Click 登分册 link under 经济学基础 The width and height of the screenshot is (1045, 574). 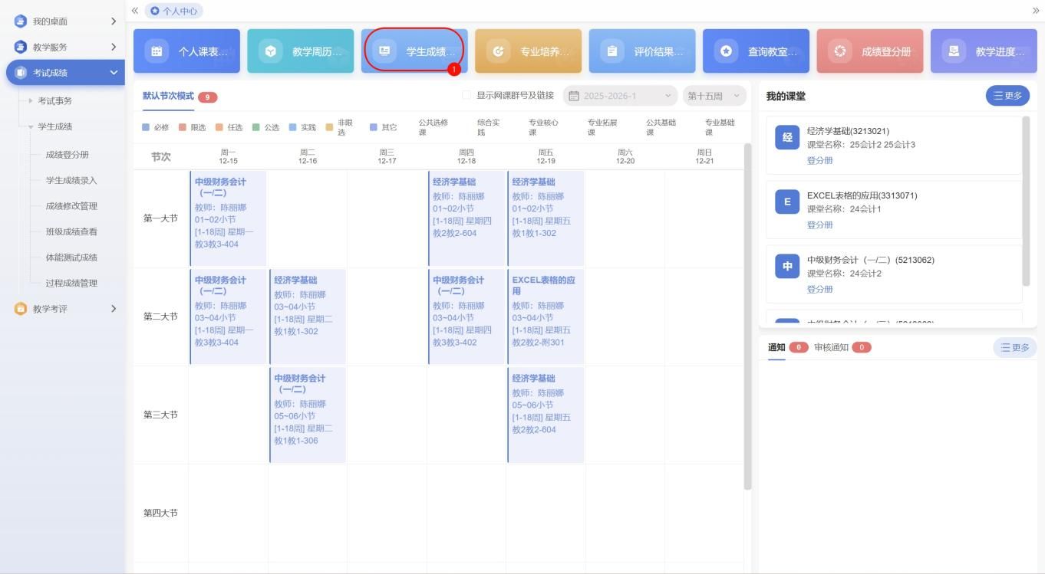[819, 160]
